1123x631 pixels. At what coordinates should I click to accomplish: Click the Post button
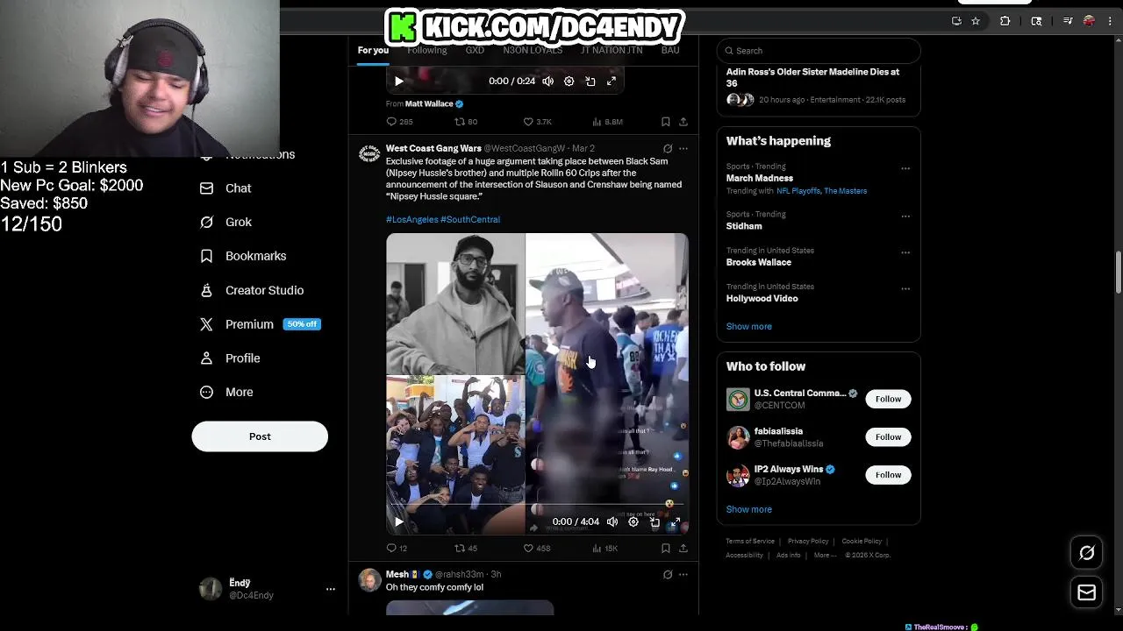pos(260,436)
